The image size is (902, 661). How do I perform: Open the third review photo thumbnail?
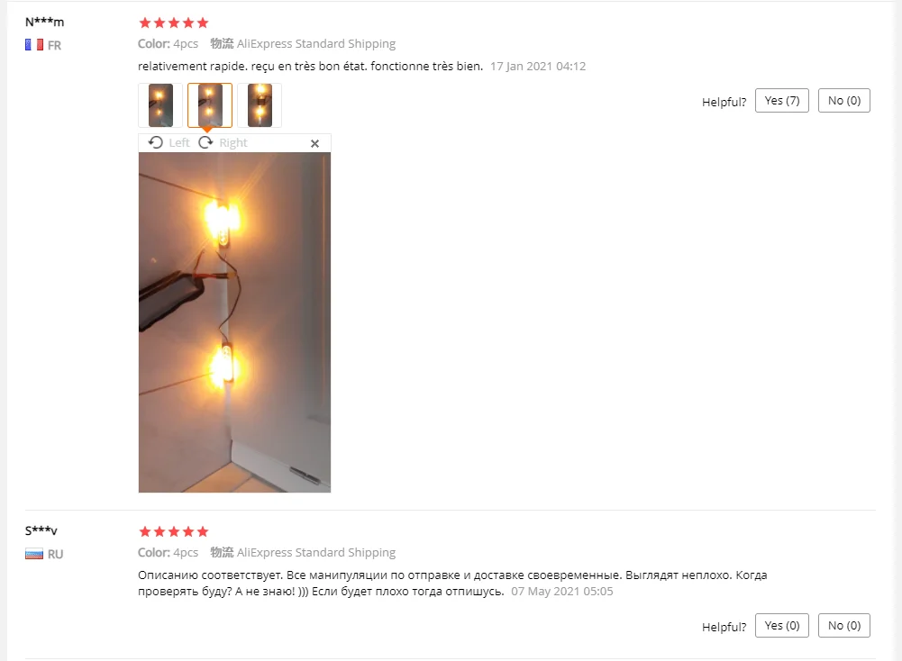[x=260, y=105]
